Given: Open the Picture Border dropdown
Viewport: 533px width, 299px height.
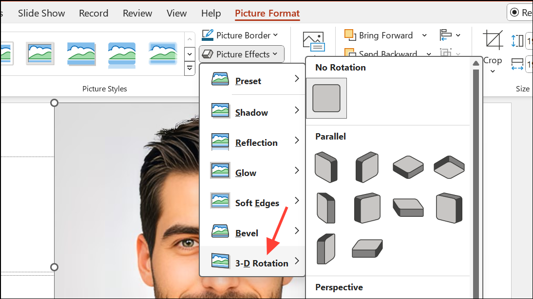Looking at the screenshot, I should (240, 35).
